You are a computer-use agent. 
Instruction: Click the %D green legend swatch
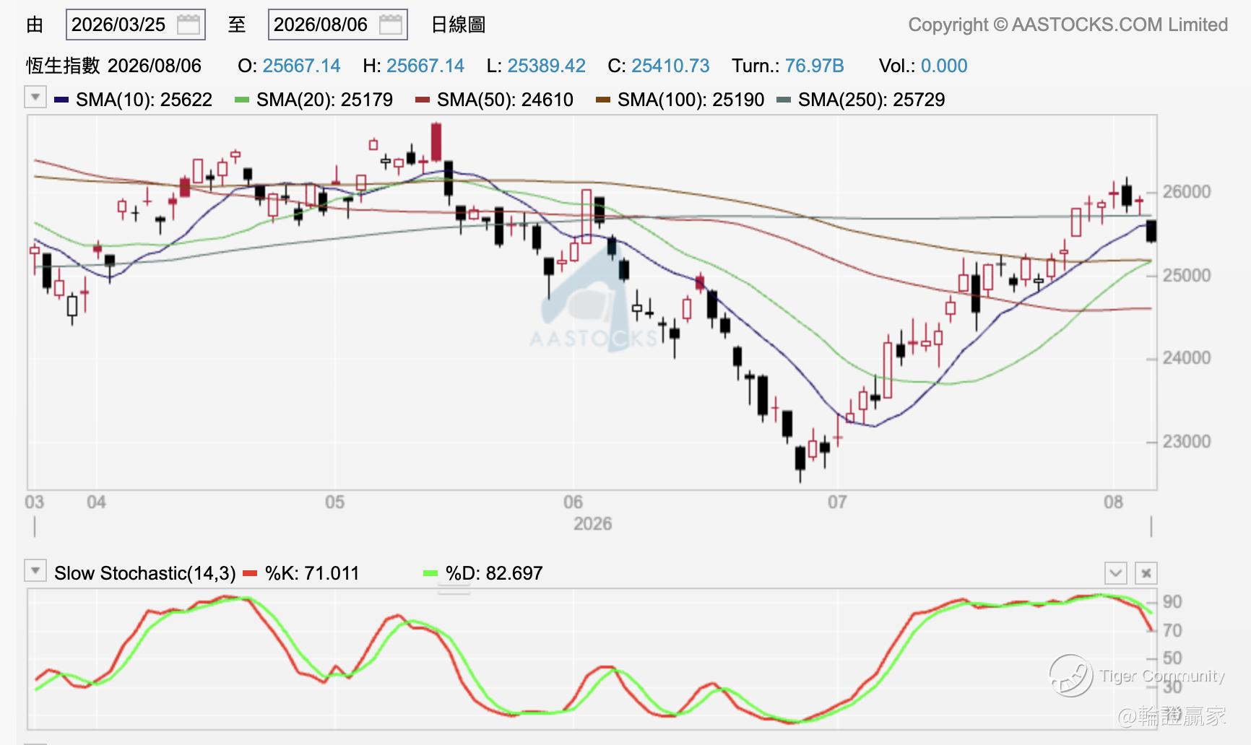430,573
